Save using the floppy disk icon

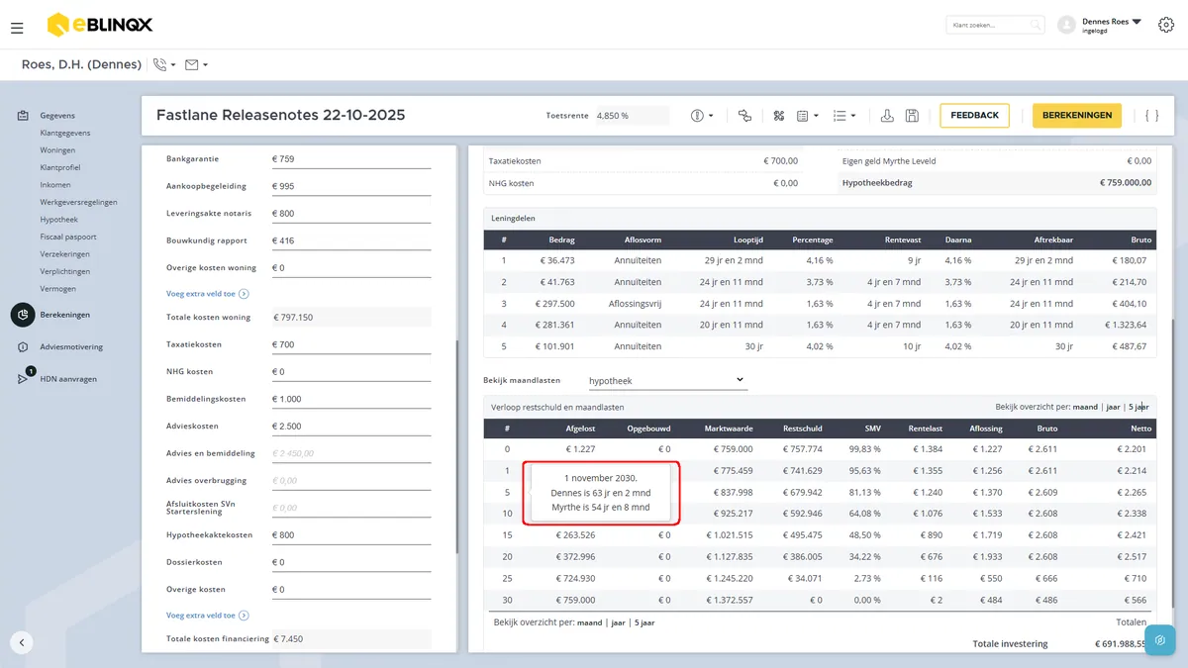click(x=912, y=116)
